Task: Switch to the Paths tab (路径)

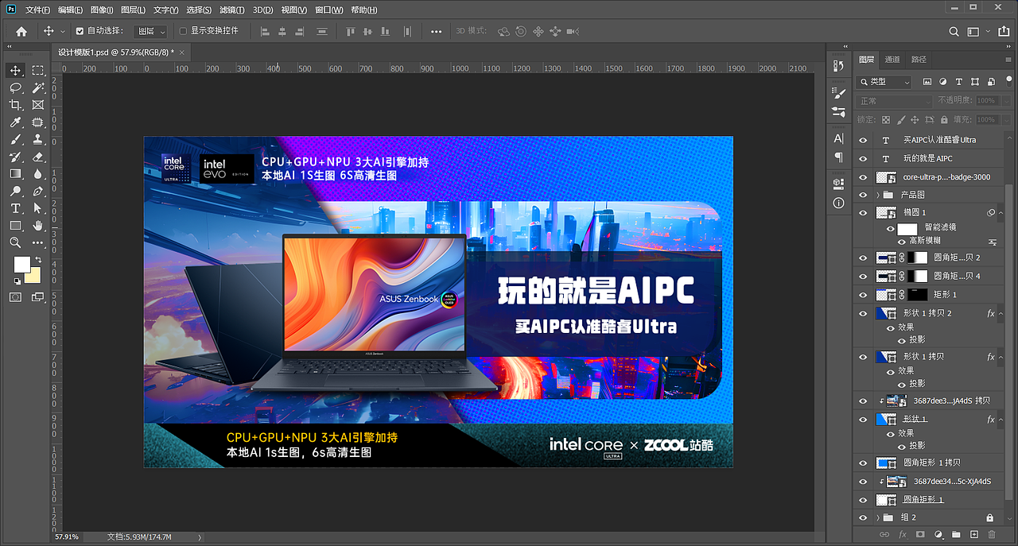Action: (x=919, y=60)
